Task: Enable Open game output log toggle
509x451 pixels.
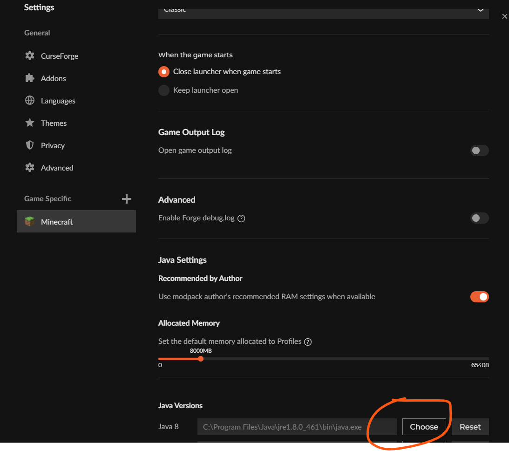Action: [479, 150]
